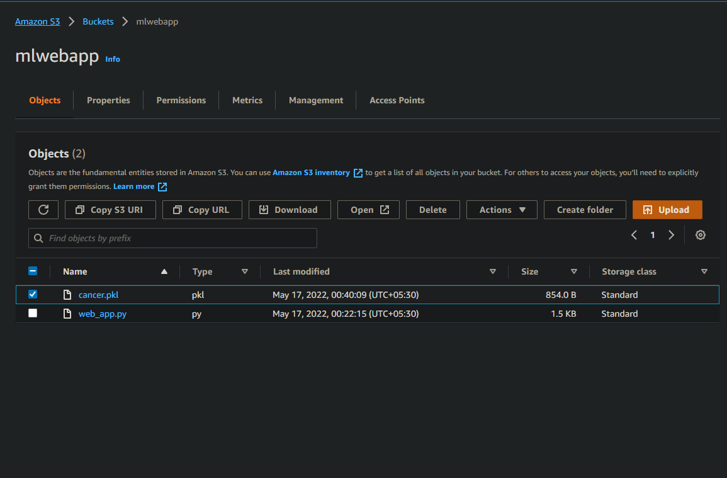Click the Last modified column header label
727x478 pixels.
pyautogui.click(x=302, y=271)
